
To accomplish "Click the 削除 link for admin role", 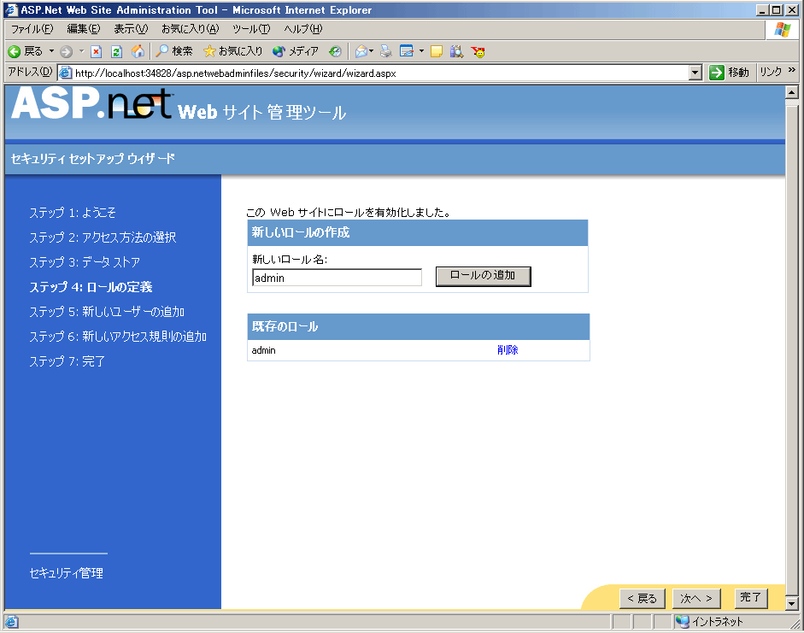I will 508,350.
